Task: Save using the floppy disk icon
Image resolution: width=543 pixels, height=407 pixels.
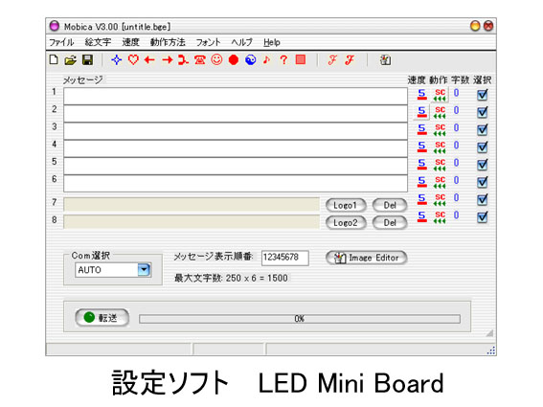Action: point(87,60)
